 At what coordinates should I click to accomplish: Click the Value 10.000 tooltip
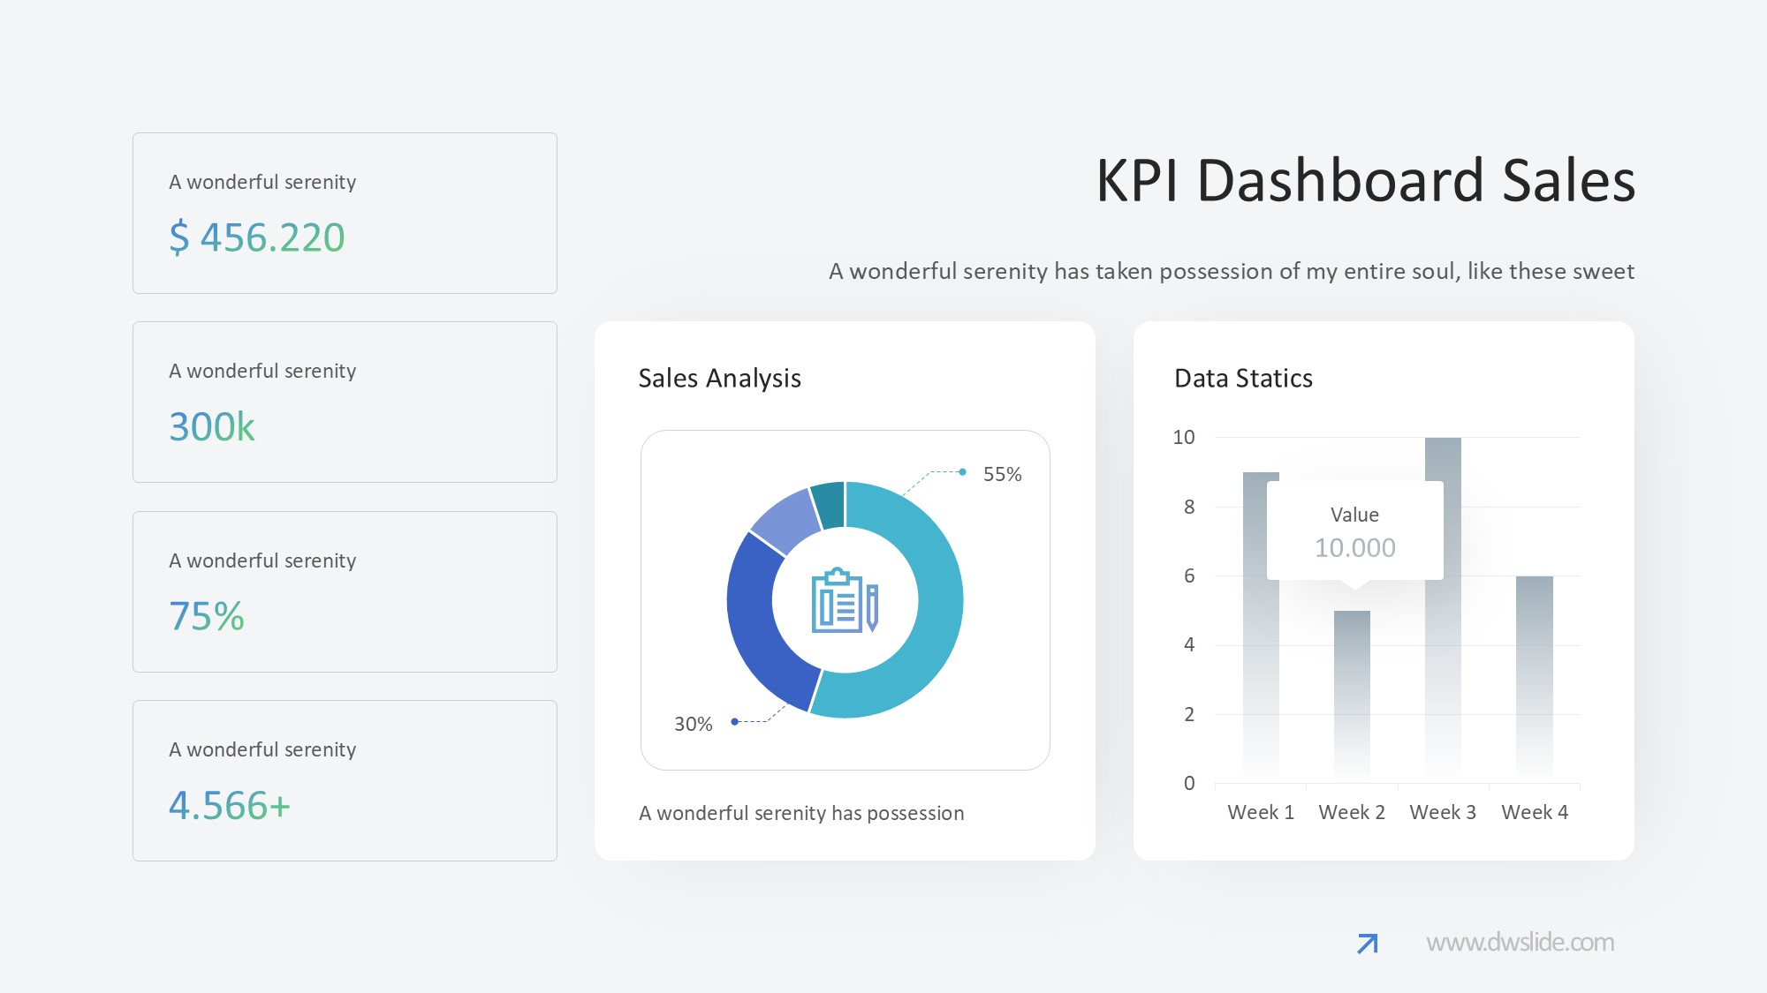(1354, 531)
